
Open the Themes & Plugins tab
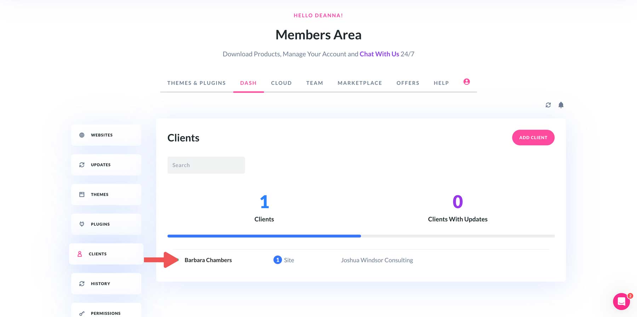(x=196, y=83)
